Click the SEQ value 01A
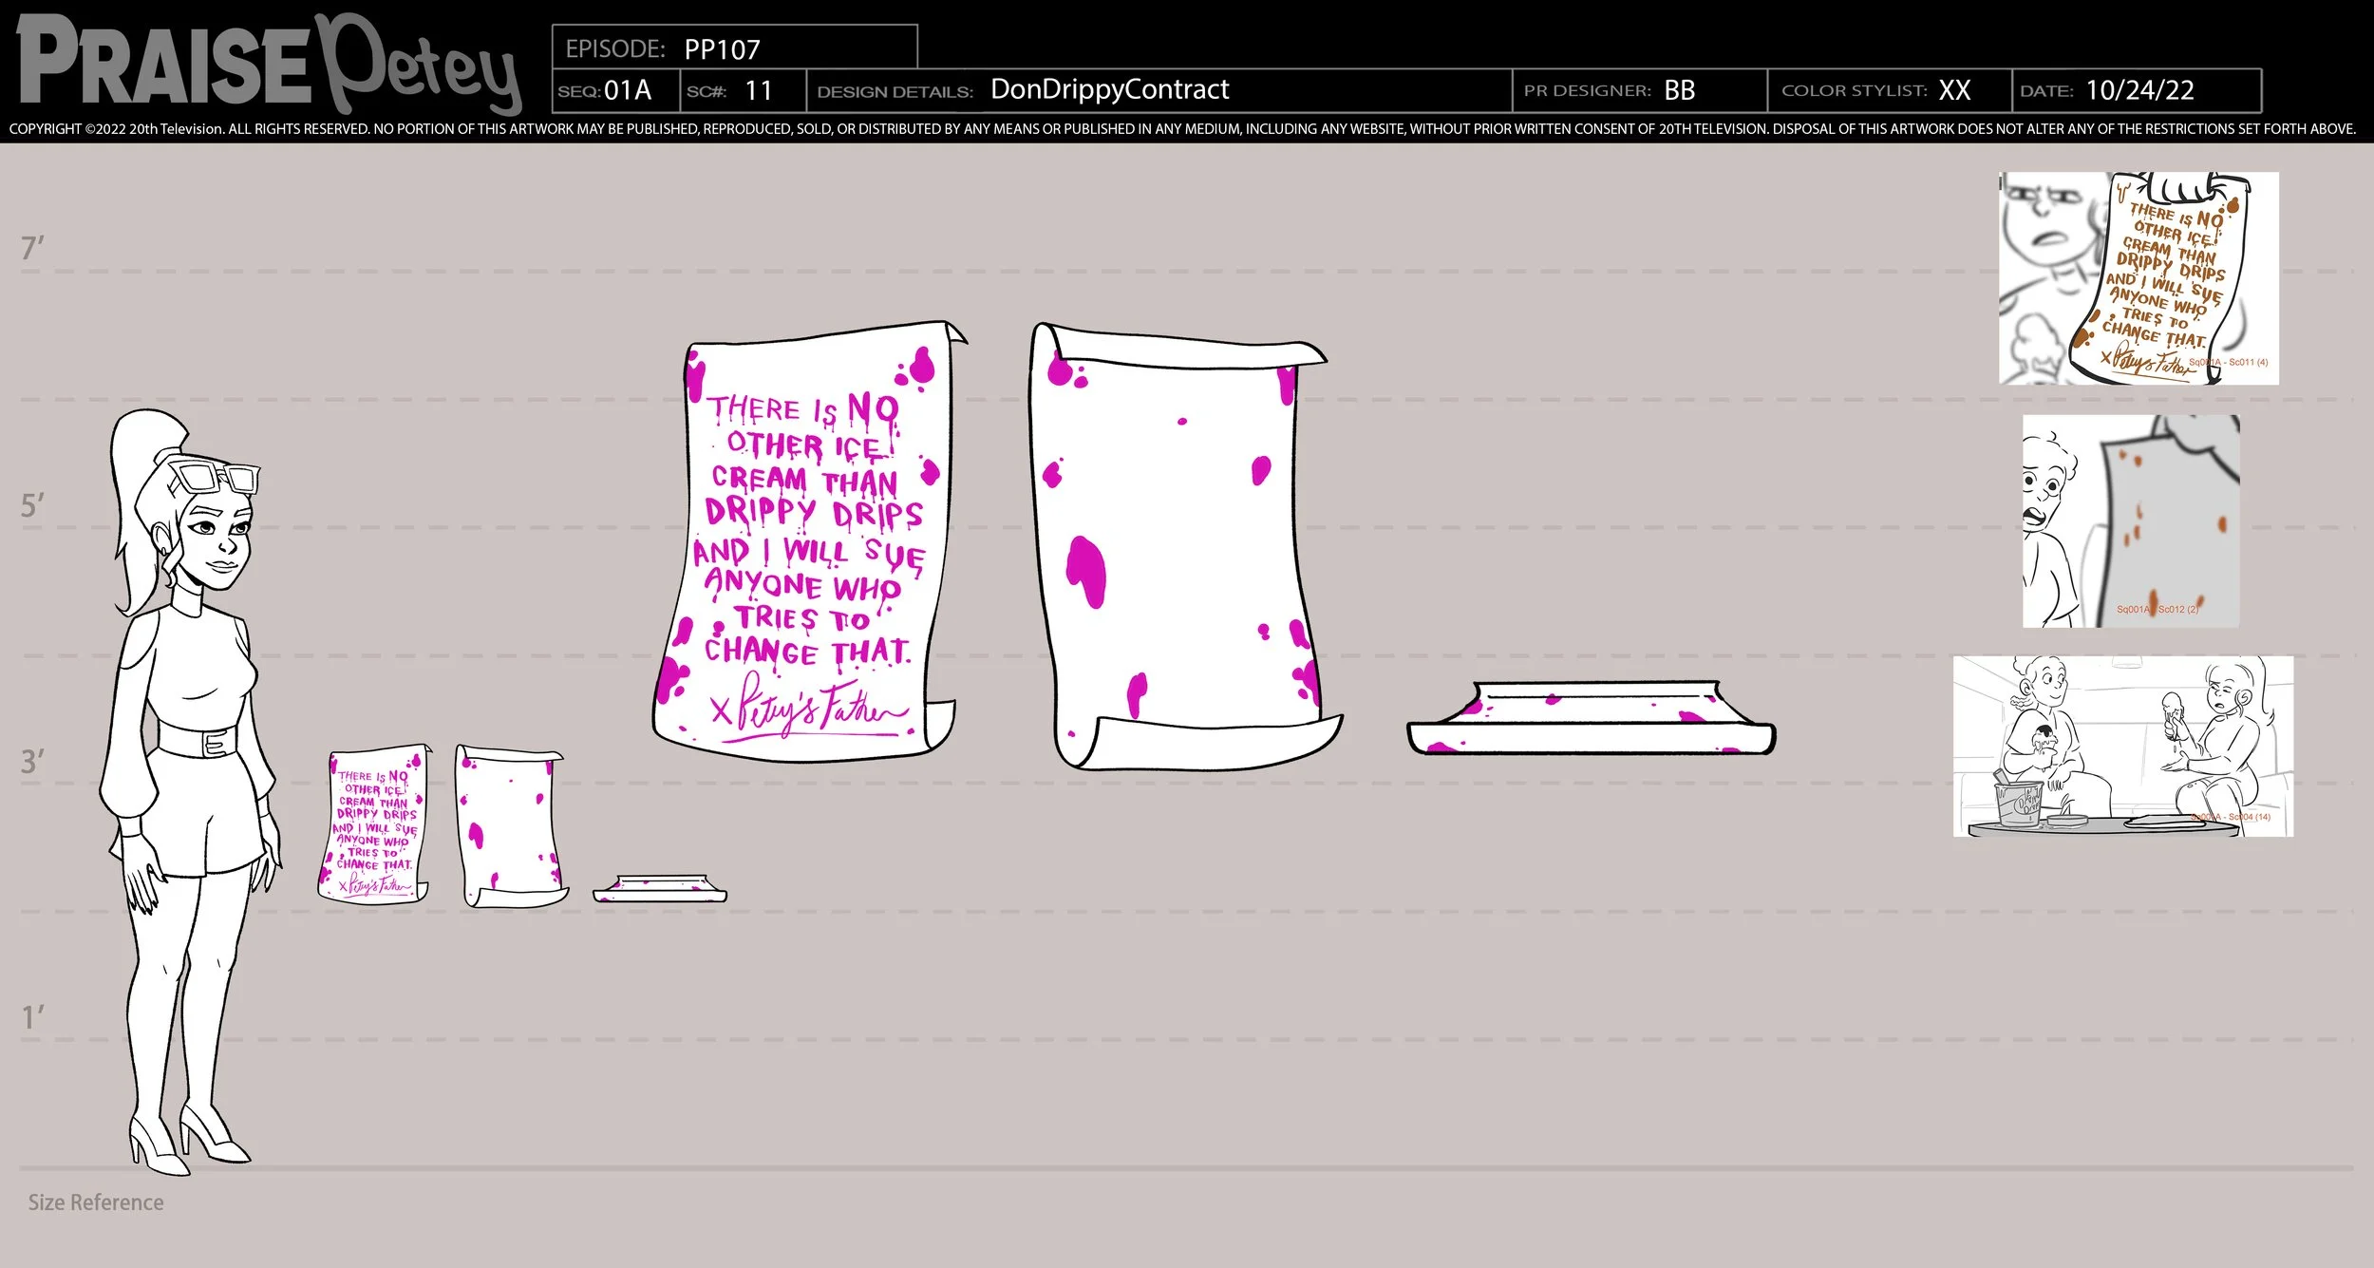Screen dimensions: 2374x1268 point(628,90)
